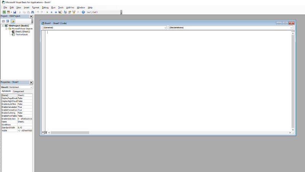Click View Code icon in Project panel
The image size is (305, 172).
click(x=3, y=21)
